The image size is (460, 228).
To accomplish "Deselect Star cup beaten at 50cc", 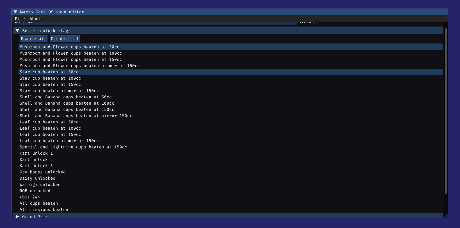I will click(x=231, y=72).
